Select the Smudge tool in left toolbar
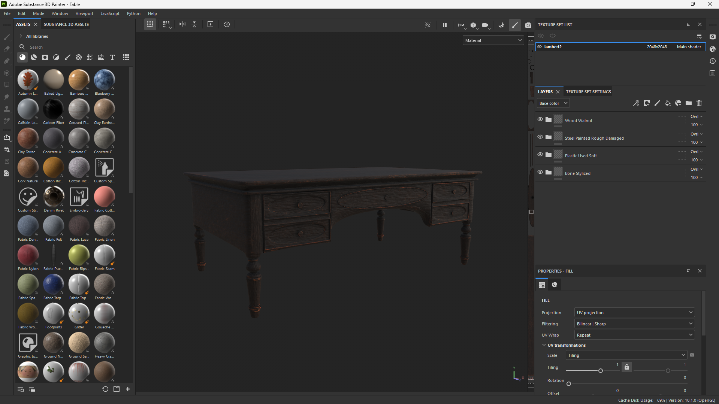The image size is (719, 404). 7,97
